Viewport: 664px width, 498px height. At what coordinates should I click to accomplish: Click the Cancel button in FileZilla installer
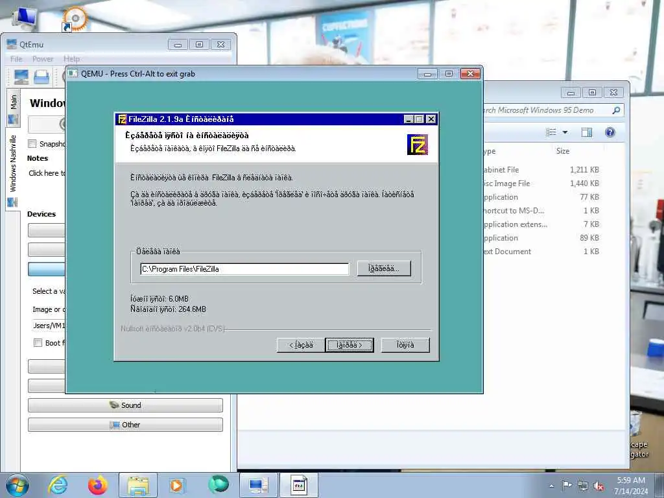405,345
